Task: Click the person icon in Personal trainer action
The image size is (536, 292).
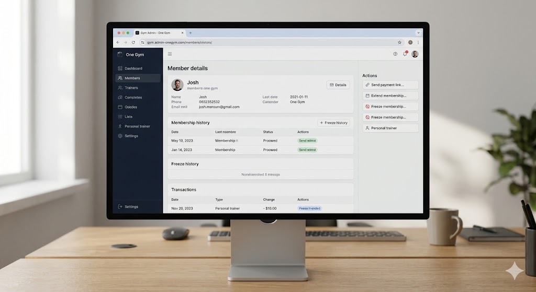Action: (x=367, y=129)
